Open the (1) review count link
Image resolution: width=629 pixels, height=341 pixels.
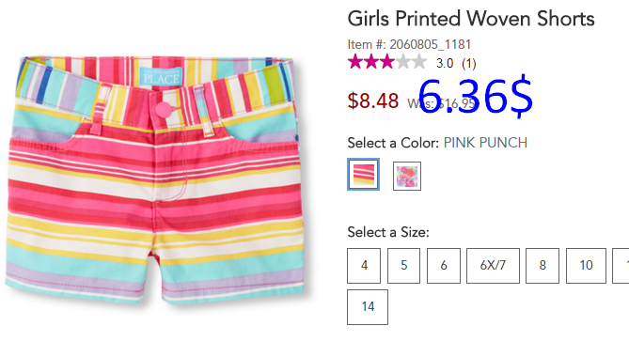tap(469, 63)
